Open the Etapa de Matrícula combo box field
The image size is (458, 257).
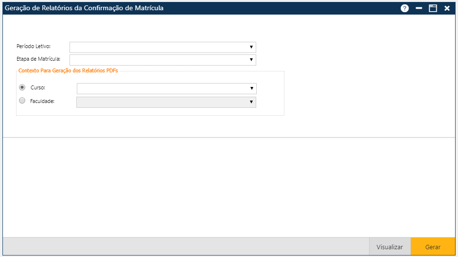(x=159, y=60)
